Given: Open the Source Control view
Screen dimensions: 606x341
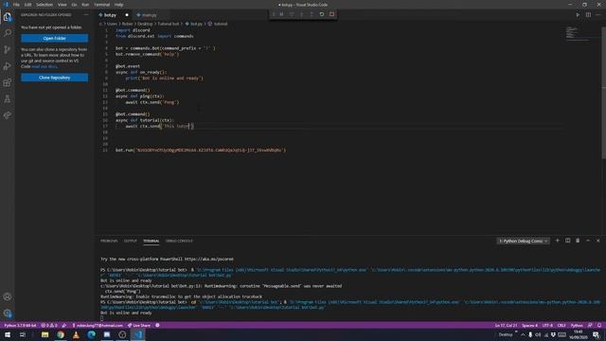Looking at the screenshot, I should tap(8, 49).
